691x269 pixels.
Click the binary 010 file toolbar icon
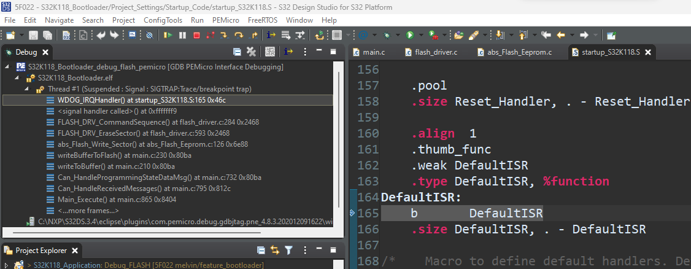[x=66, y=35]
